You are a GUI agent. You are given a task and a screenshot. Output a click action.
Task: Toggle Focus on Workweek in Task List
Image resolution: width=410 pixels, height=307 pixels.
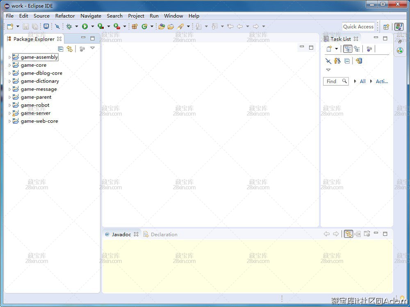click(x=369, y=49)
